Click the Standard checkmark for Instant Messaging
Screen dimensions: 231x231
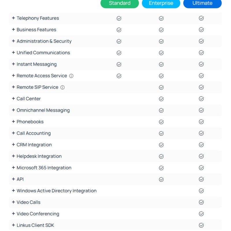[119, 64]
